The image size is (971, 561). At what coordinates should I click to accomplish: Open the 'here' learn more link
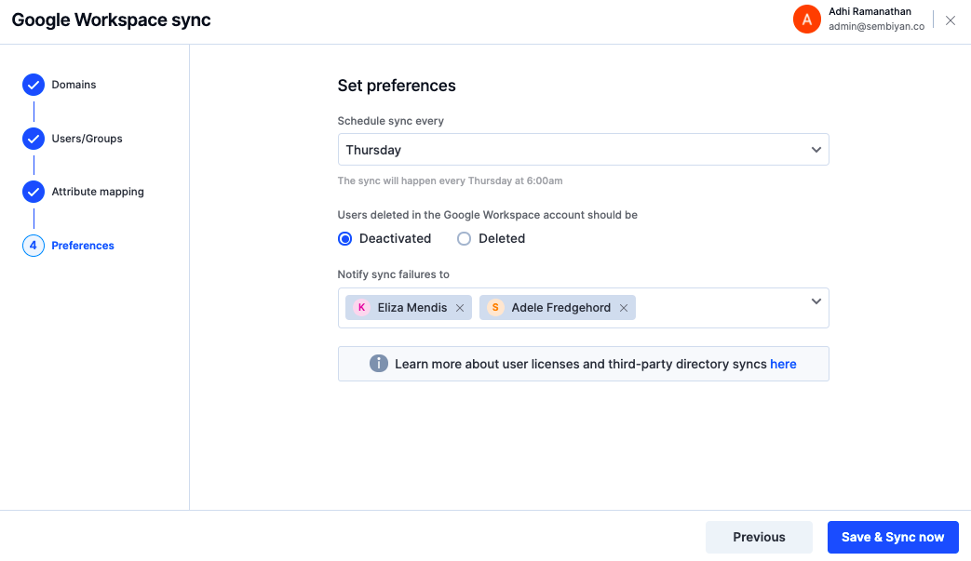pos(783,364)
